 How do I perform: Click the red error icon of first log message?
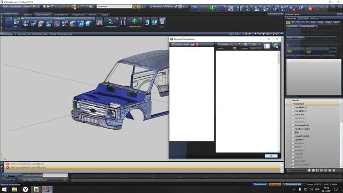8,164
